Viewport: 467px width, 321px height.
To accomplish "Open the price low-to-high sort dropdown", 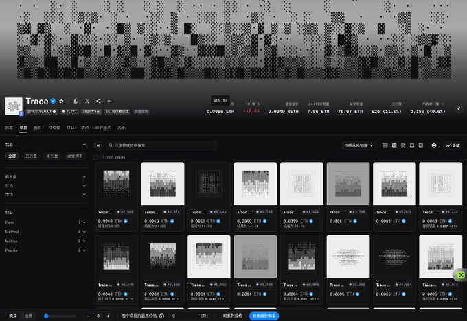I will [x=358, y=145].
